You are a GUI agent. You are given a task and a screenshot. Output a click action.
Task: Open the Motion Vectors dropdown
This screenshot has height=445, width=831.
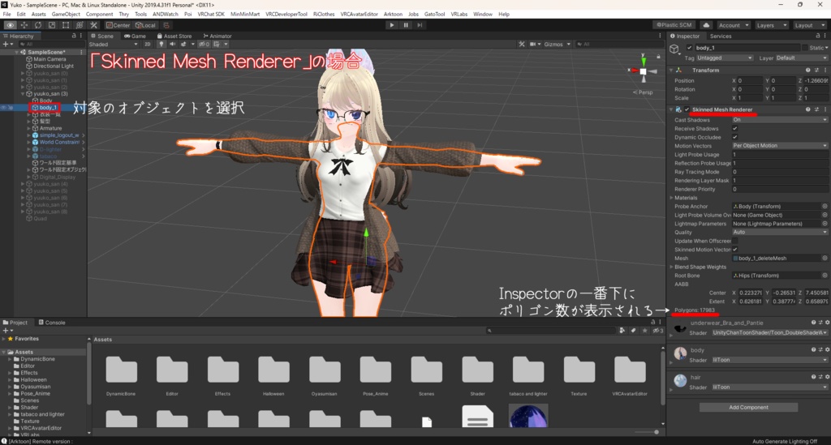click(x=780, y=146)
